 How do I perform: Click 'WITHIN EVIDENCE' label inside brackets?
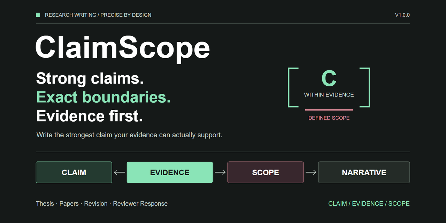pos(329,95)
